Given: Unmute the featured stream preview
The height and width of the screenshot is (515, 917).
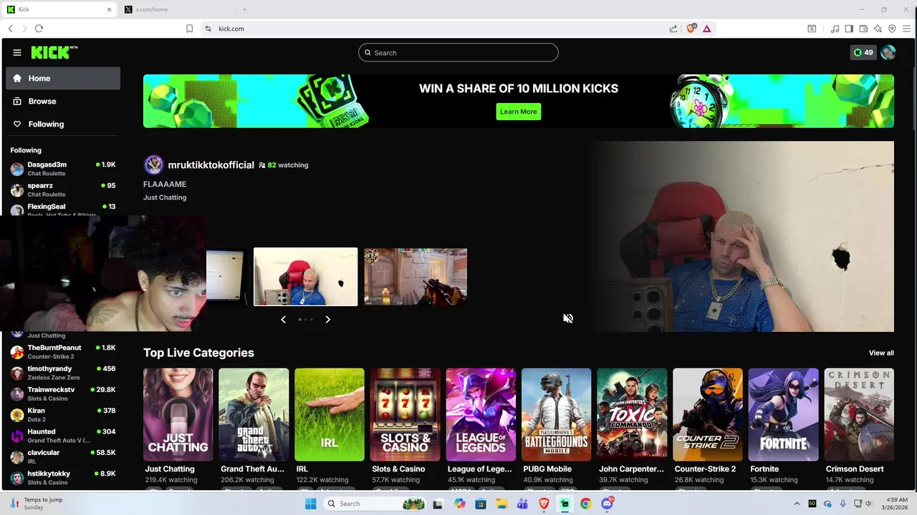Looking at the screenshot, I should pos(568,318).
